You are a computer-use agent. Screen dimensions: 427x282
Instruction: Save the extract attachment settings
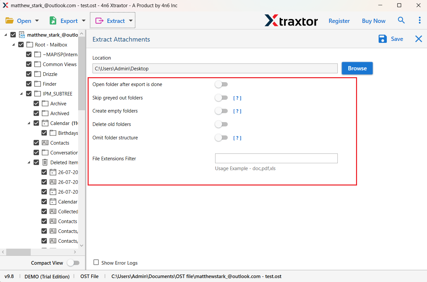[x=391, y=39]
